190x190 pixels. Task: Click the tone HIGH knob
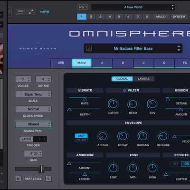(x=152, y=168)
